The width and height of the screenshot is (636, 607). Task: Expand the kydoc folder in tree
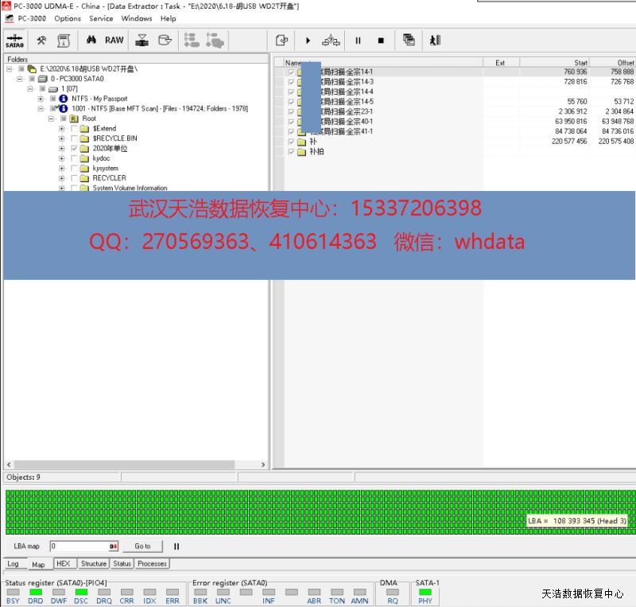[62, 158]
